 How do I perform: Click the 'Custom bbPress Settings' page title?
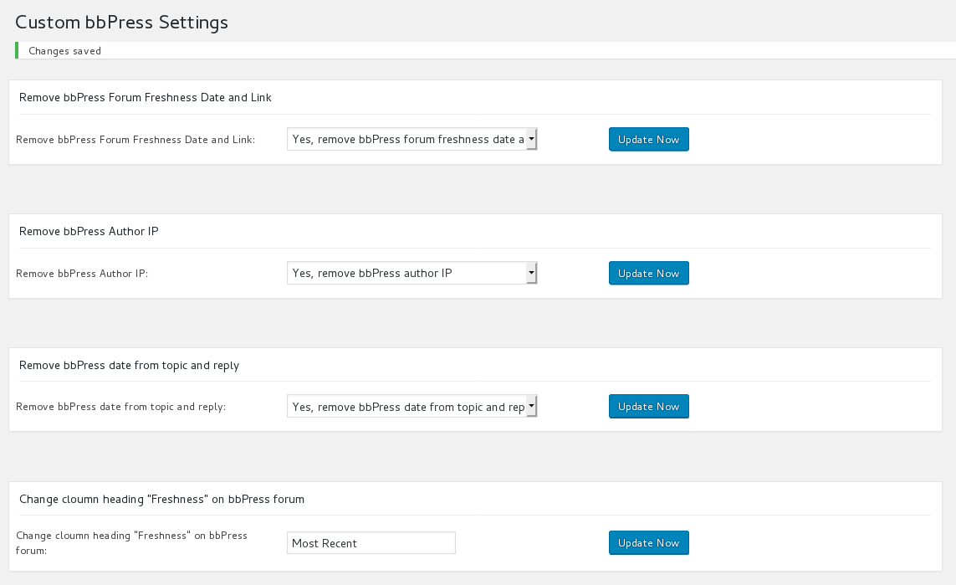click(121, 23)
